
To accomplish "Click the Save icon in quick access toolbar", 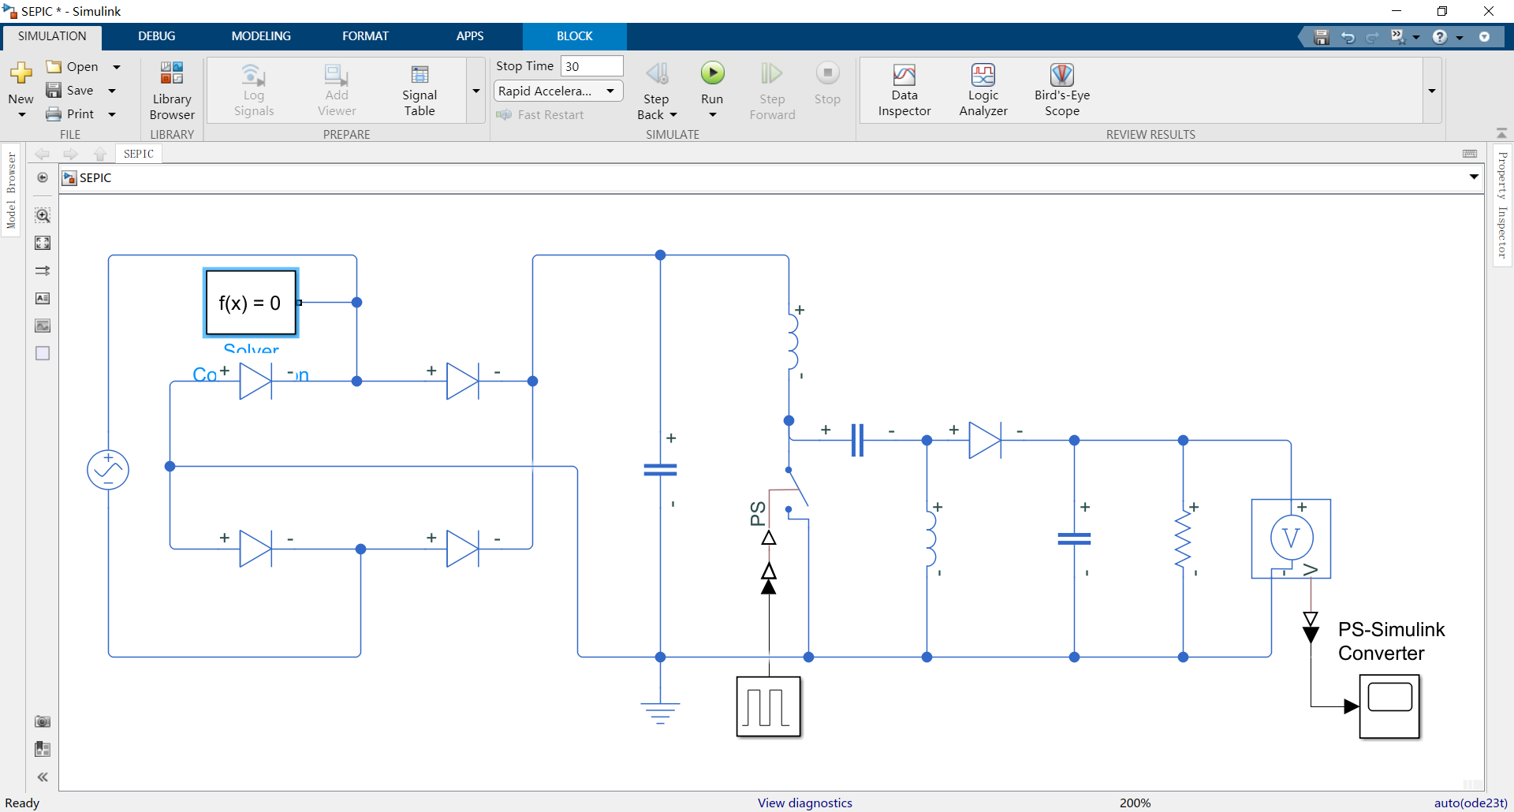I will pyautogui.click(x=1322, y=37).
